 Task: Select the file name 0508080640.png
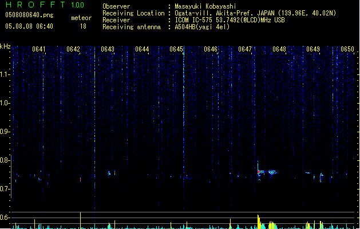click(29, 15)
